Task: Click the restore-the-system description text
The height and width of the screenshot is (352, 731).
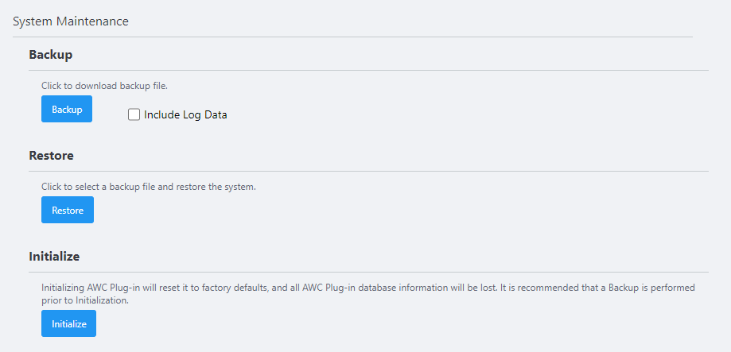Action: [149, 187]
